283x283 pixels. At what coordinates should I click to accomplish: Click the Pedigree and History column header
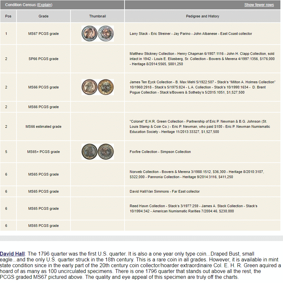pyautogui.click(x=202, y=16)
